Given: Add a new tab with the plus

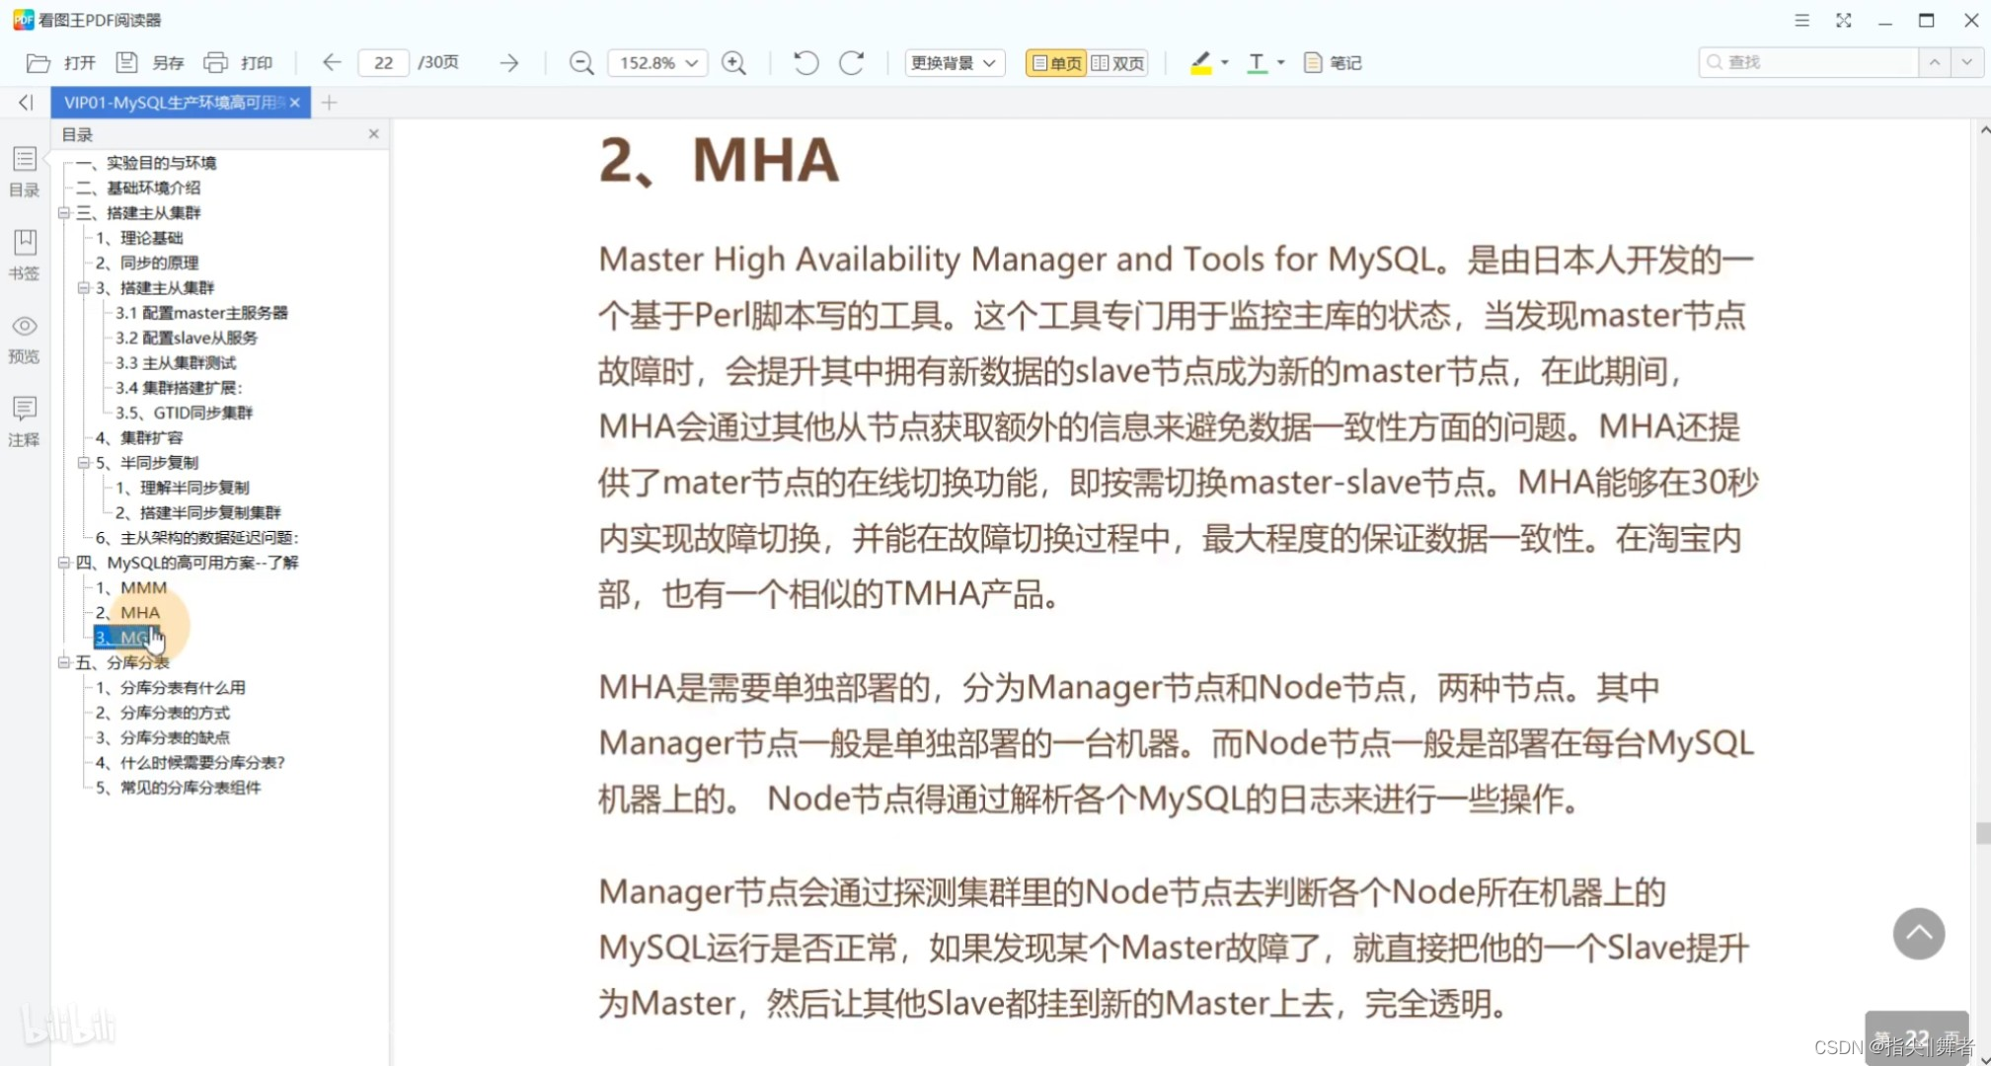Looking at the screenshot, I should (330, 102).
